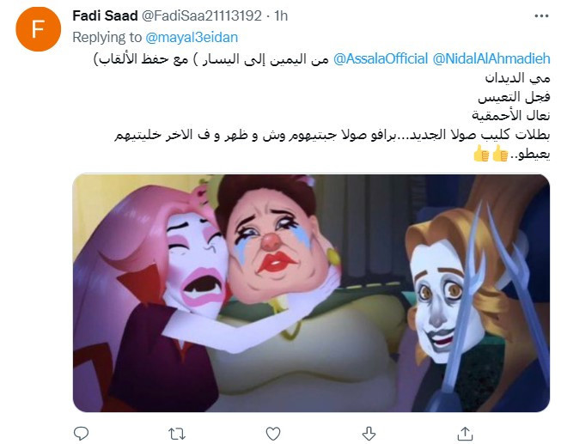561x444 pixels.
Task: Open the tweet via the 1h timestamp
Action: click(x=281, y=15)
